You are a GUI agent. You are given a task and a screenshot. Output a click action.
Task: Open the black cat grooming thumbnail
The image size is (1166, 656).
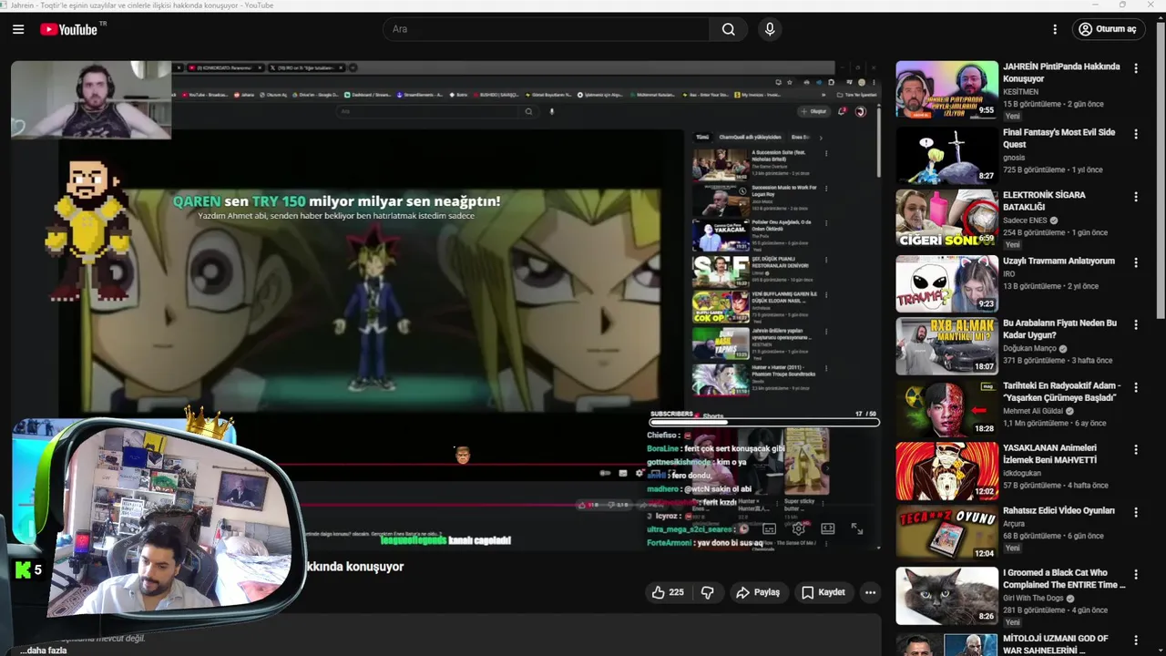[x=946, y=596]
